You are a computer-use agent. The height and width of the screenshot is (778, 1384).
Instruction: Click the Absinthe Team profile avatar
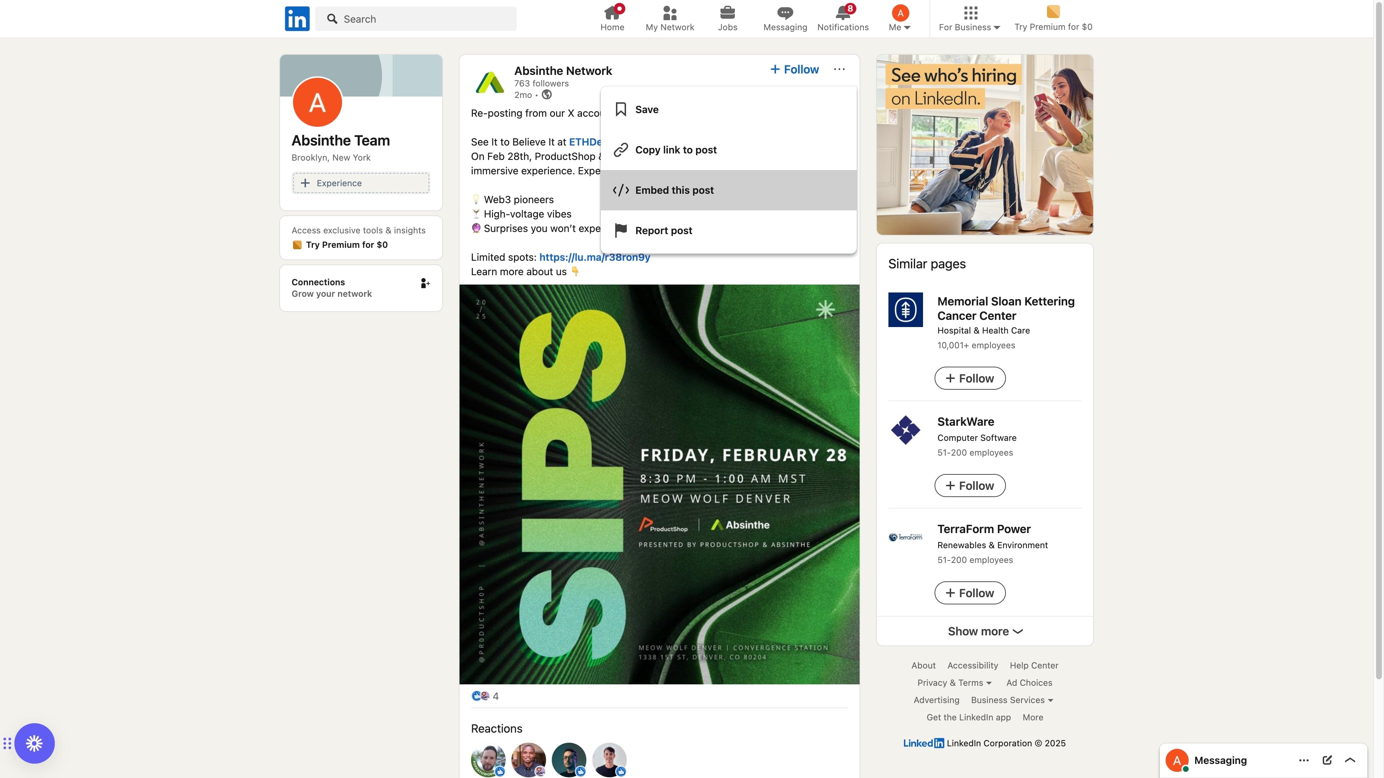point(317,102)
